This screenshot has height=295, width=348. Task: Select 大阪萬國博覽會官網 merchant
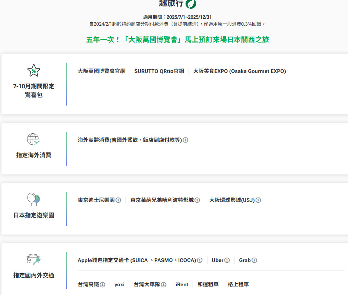[102, 71]
